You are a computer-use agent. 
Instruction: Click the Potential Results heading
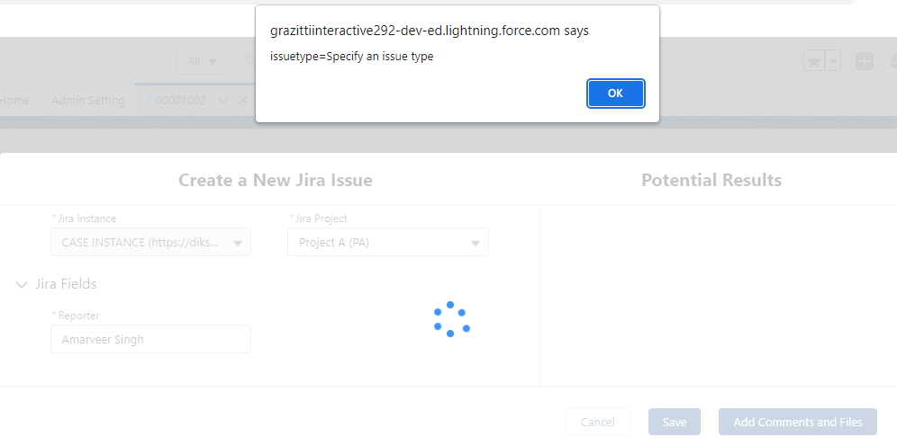[x=711, y=181]
